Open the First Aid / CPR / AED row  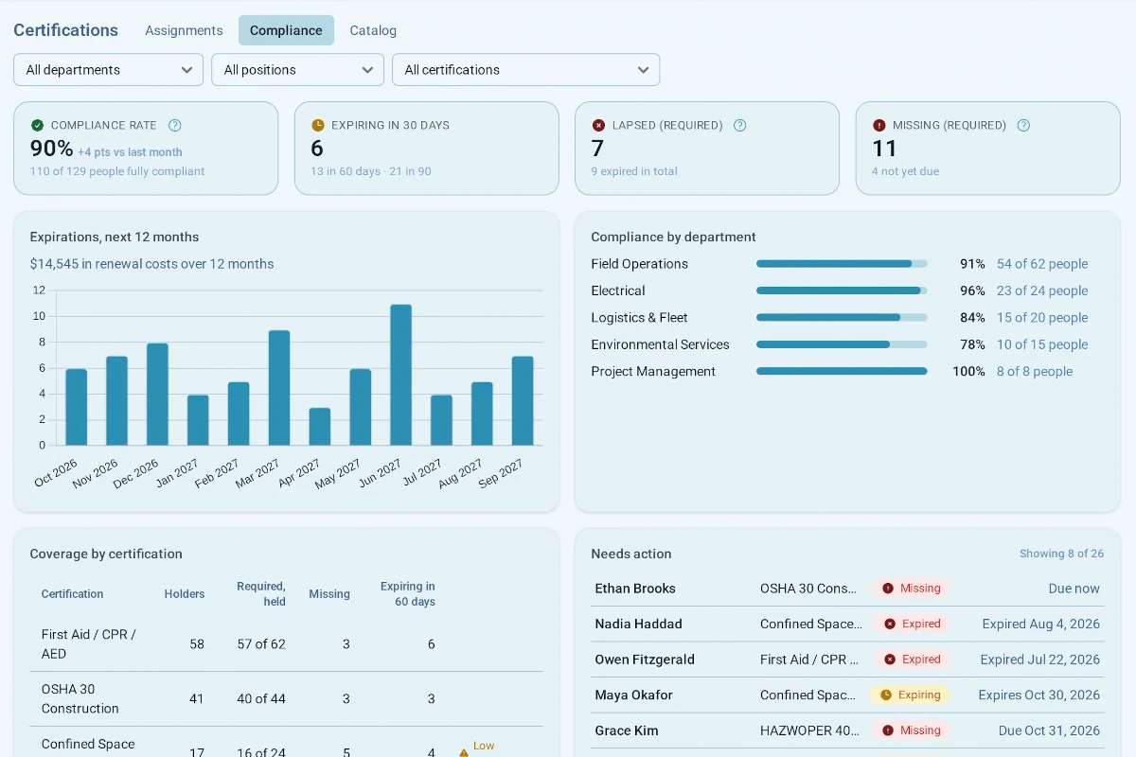pyautogui.click(x=287, y=644)
